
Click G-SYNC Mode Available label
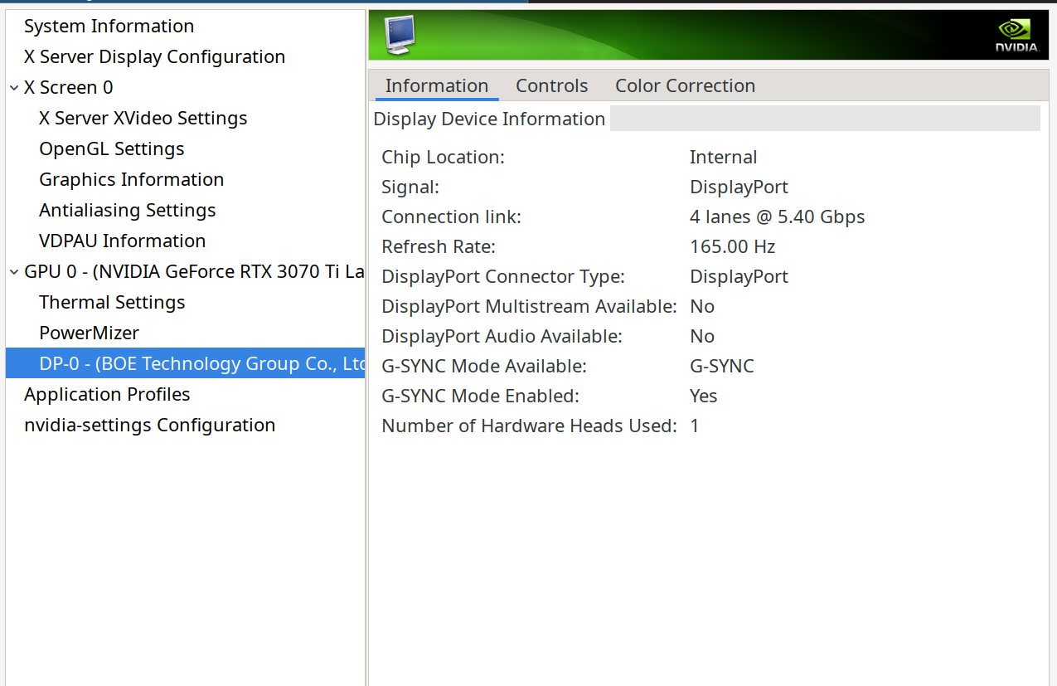point(483,366)
